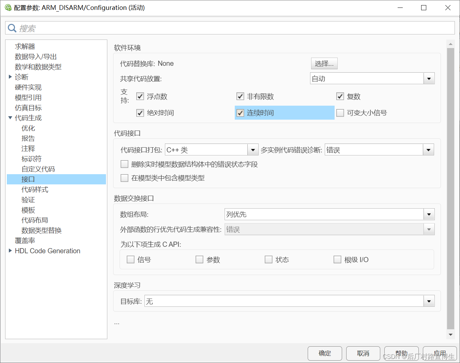Uncheck the 复数 checkbox
Image resolution: width=460 pixels, height=363 pixels.
coord(340,96)
